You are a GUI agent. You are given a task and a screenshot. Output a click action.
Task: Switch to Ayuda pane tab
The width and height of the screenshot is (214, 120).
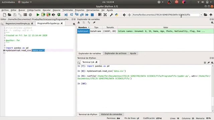click(x=133, y=53)
